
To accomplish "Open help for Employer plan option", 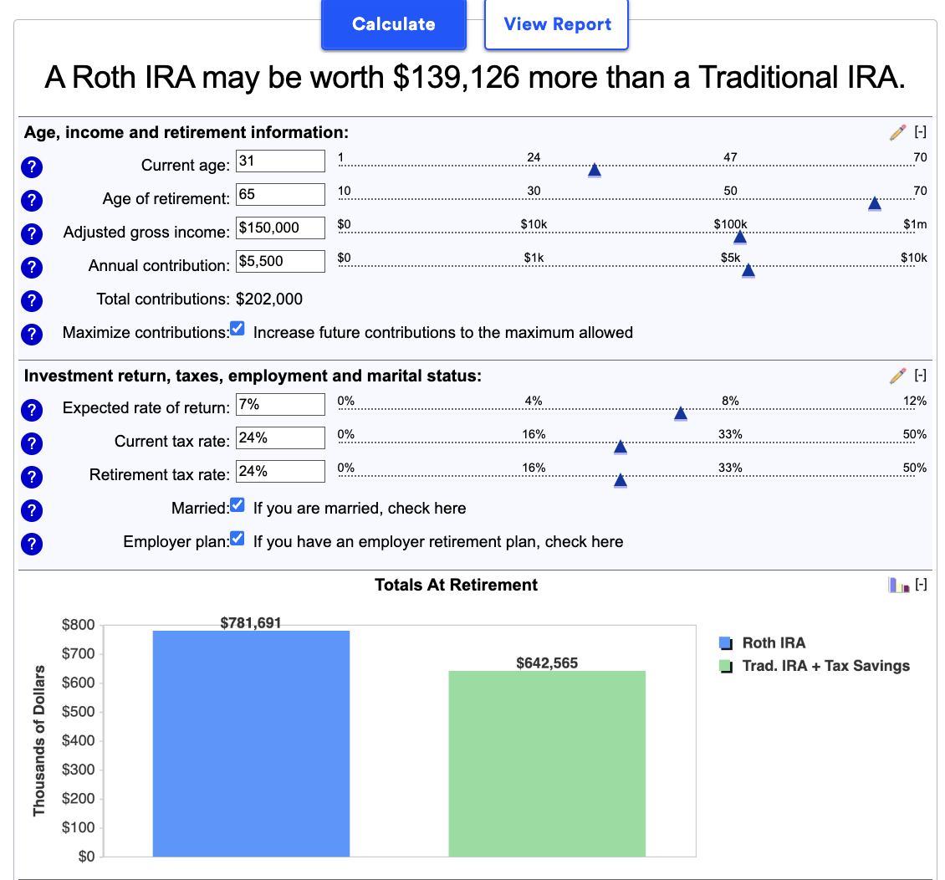I will coord(31,544).
